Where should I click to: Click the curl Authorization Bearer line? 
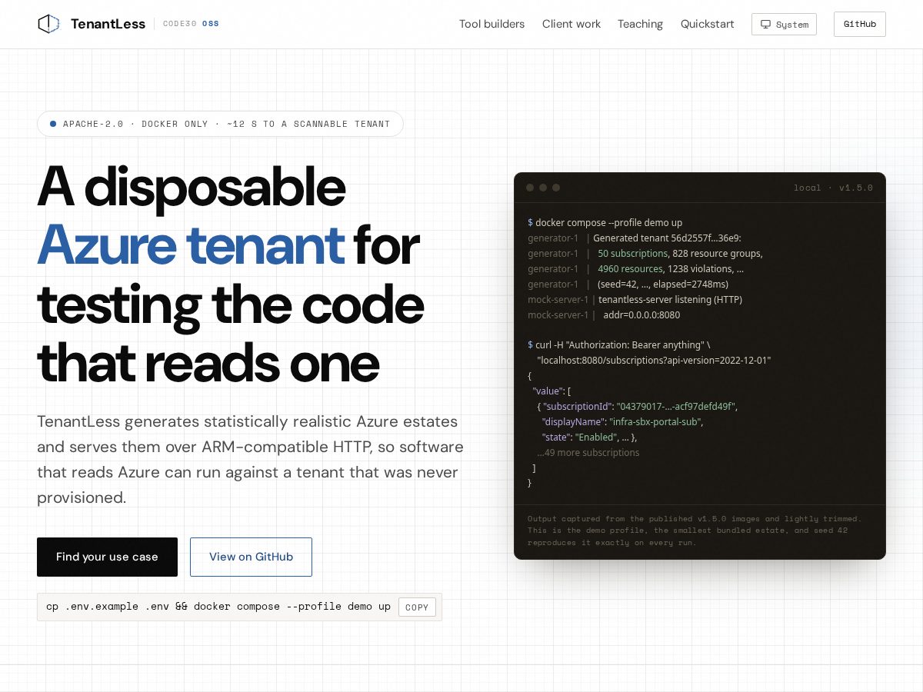coord(619,345)
